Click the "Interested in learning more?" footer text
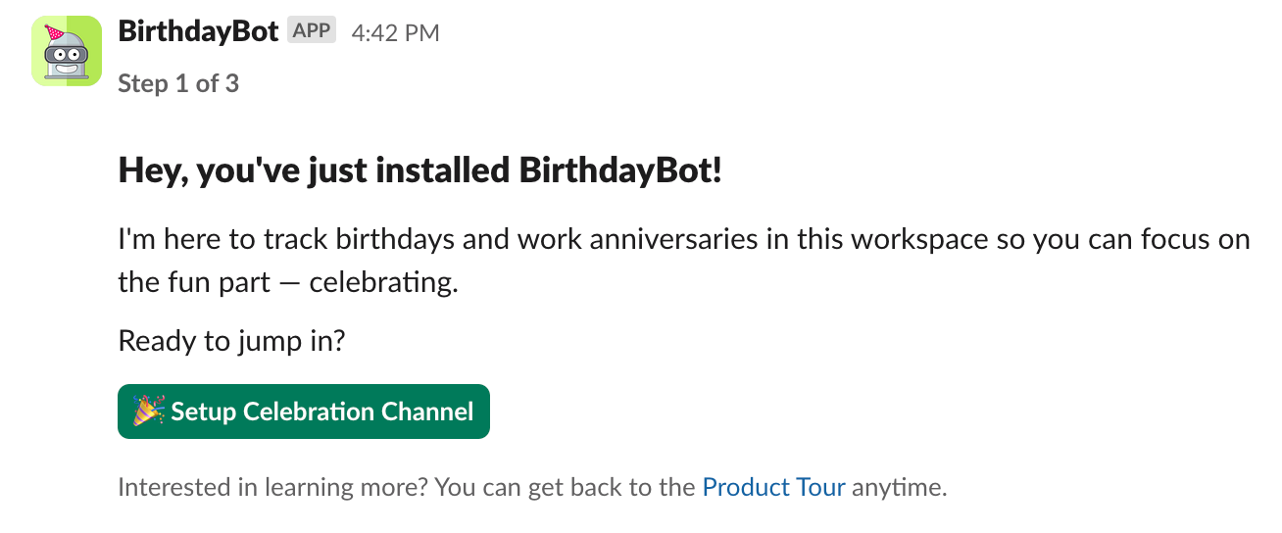This screenshot has width=1282, height=533. (272, 487)
